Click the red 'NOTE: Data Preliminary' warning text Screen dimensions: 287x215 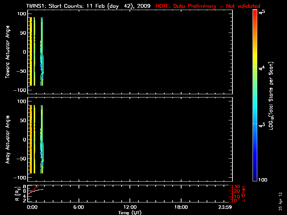click(x=208, y=6)
